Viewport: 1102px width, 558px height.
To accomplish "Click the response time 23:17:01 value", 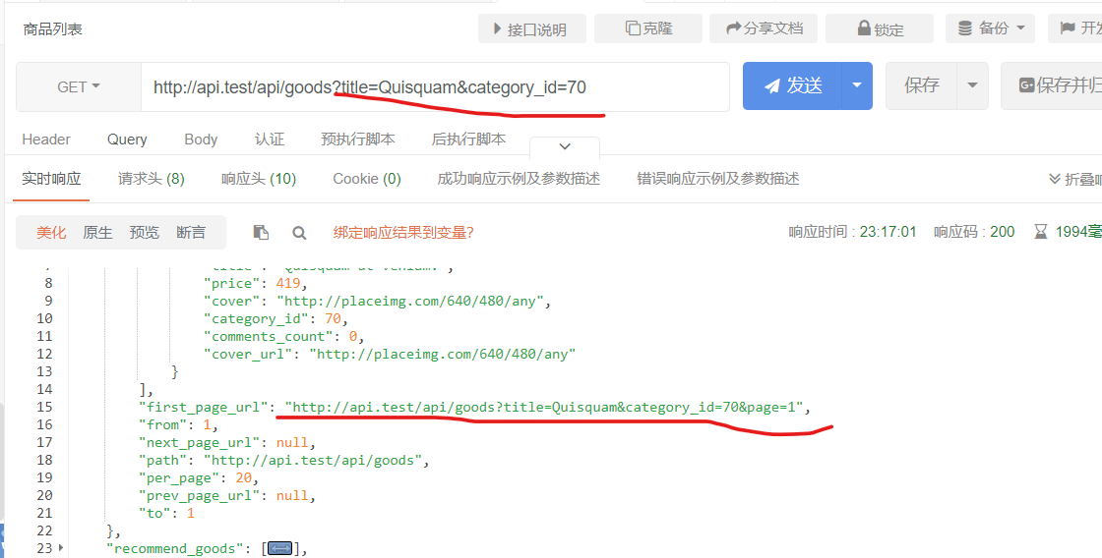I will click(x=888, y=232).
